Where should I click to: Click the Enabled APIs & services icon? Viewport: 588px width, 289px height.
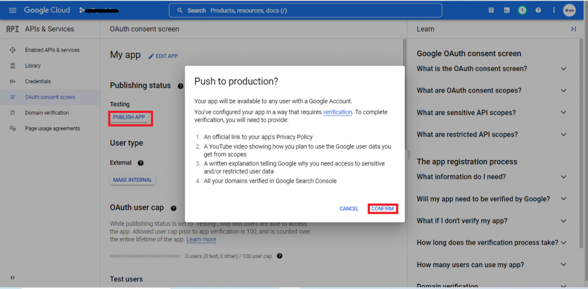(x=13, y=50)
